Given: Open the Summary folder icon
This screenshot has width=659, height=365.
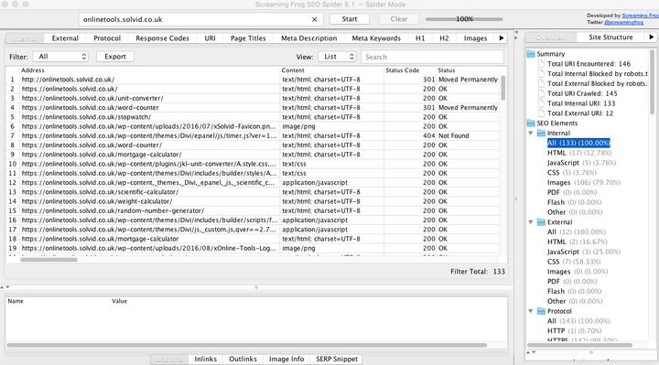Looking at the screenshot, I should point(531,54).
